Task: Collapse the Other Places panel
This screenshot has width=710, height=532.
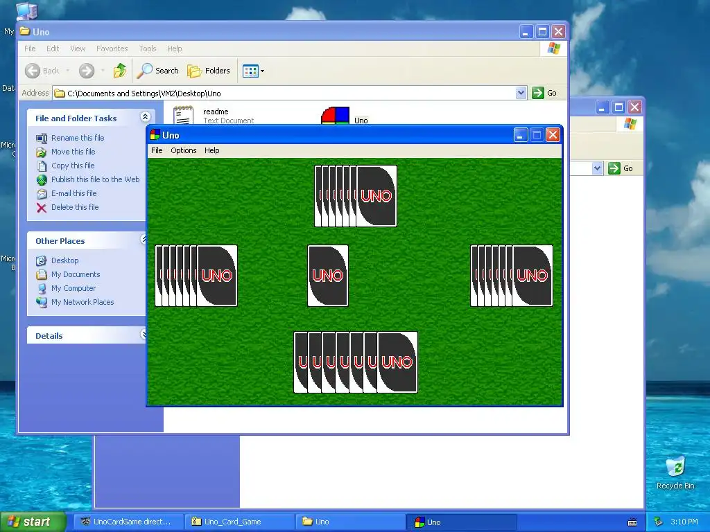Action: point(144,239)
